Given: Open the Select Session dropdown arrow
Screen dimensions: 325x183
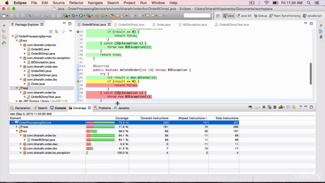Looking at the screenshot, I should 284,107.
